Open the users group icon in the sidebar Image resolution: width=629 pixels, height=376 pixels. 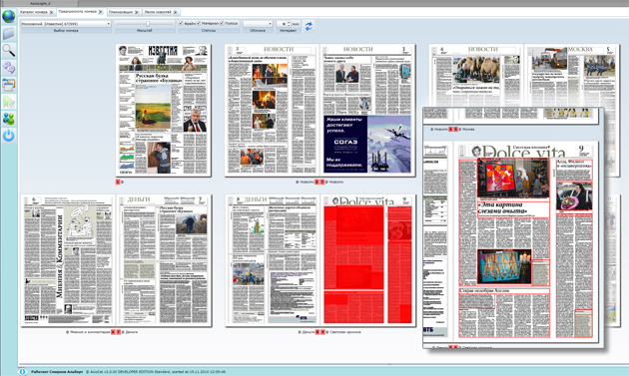(x=8, y=119)
